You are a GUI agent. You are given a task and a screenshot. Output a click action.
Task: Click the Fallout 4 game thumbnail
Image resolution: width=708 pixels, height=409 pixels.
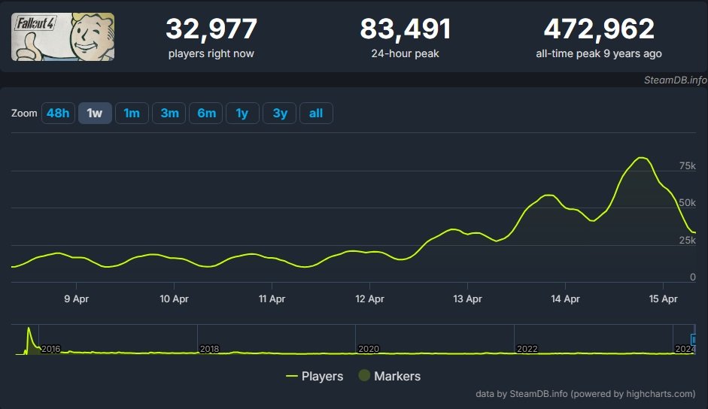[x=63, y=37]
